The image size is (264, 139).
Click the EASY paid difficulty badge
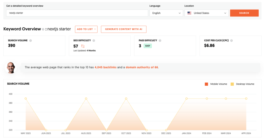148,46
